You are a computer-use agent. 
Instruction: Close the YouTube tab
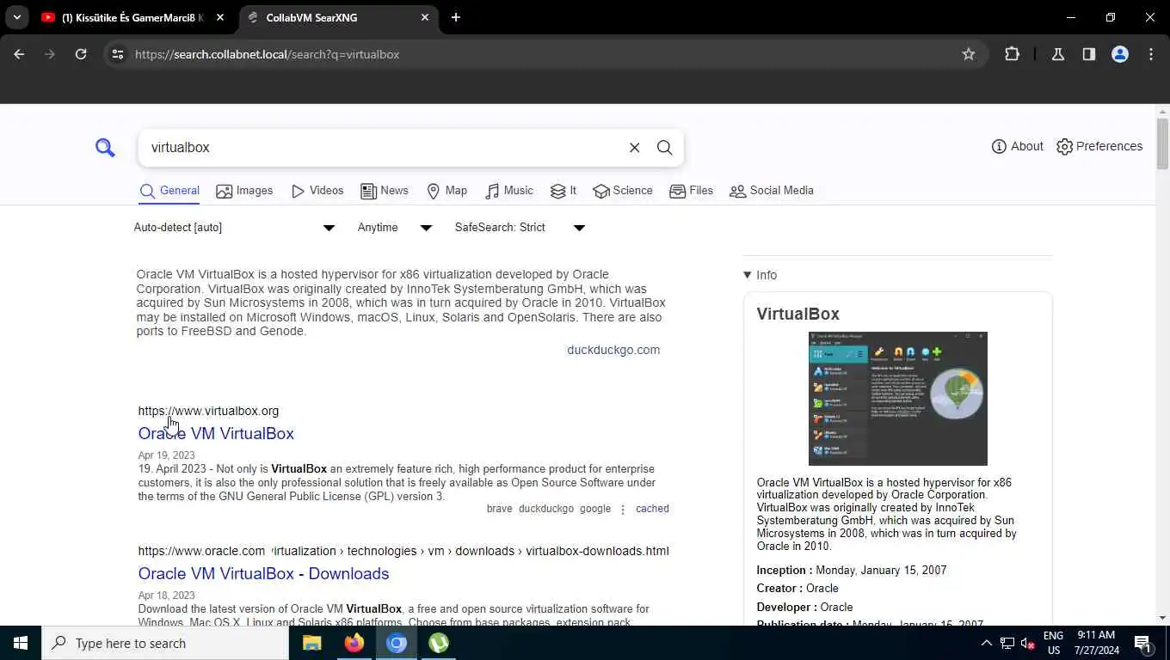pos(220,17)
